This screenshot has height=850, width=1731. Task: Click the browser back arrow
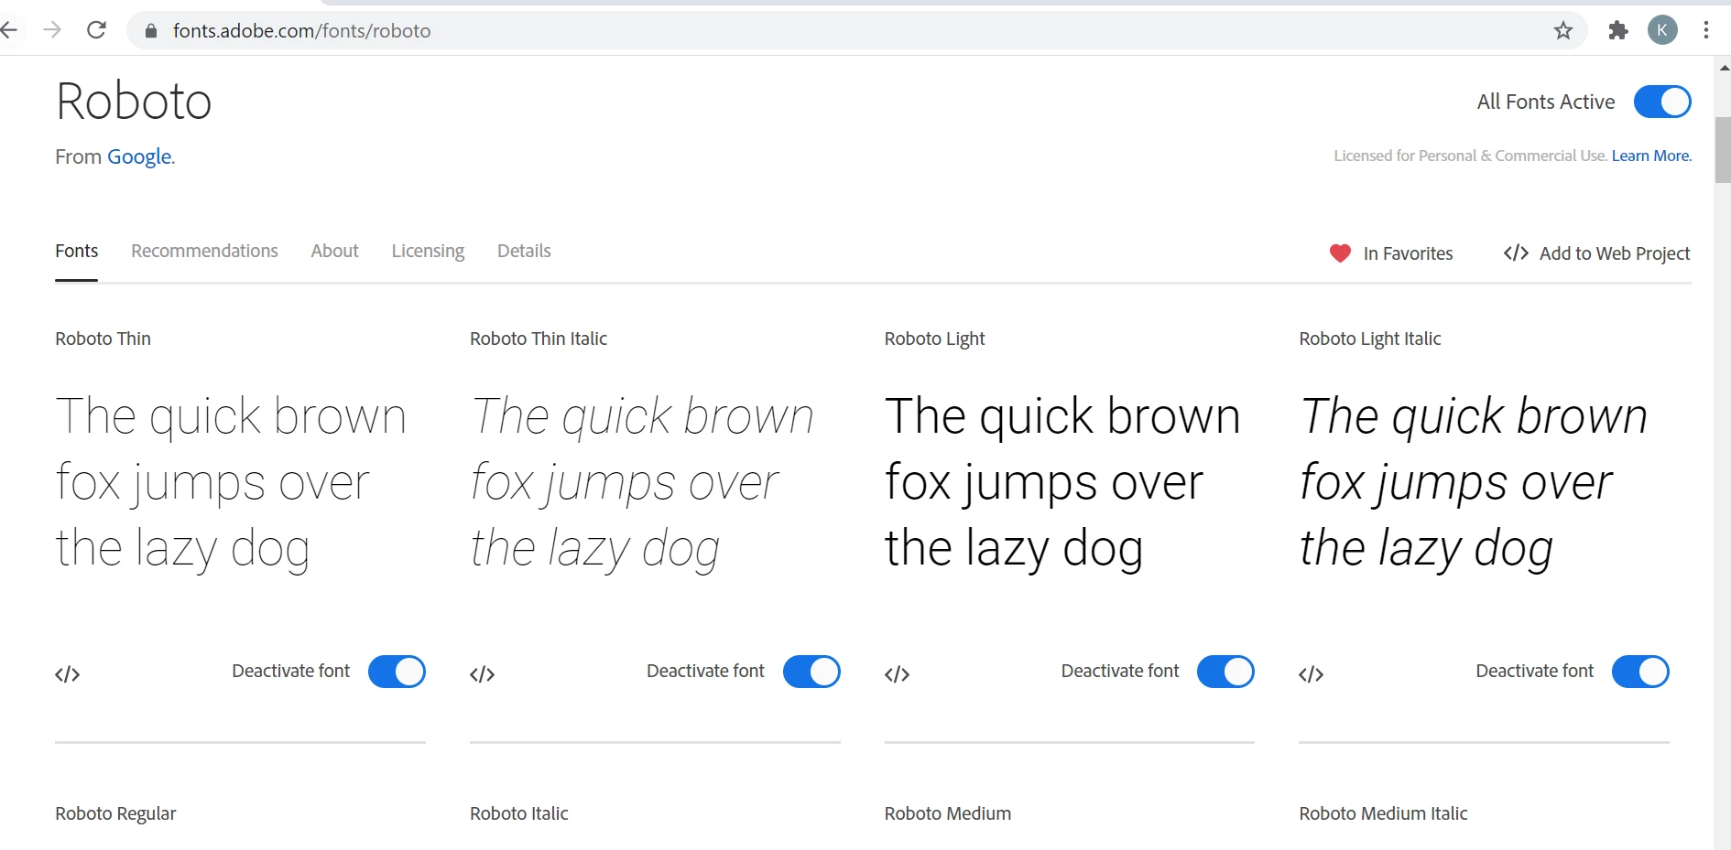8,30
